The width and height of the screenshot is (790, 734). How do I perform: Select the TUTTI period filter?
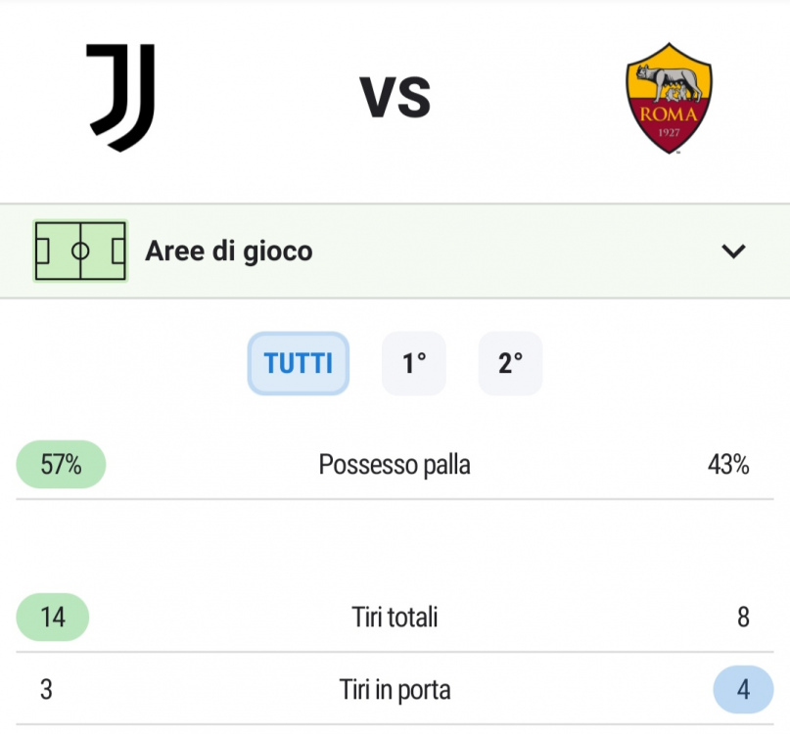tap(299, 363)
